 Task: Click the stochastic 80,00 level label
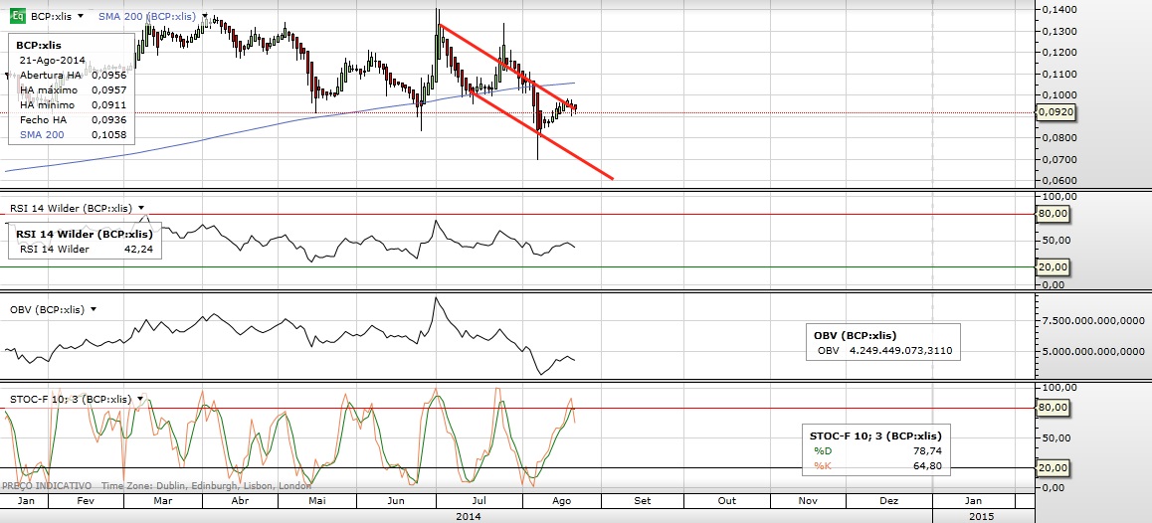click(x=1054, y=407)
